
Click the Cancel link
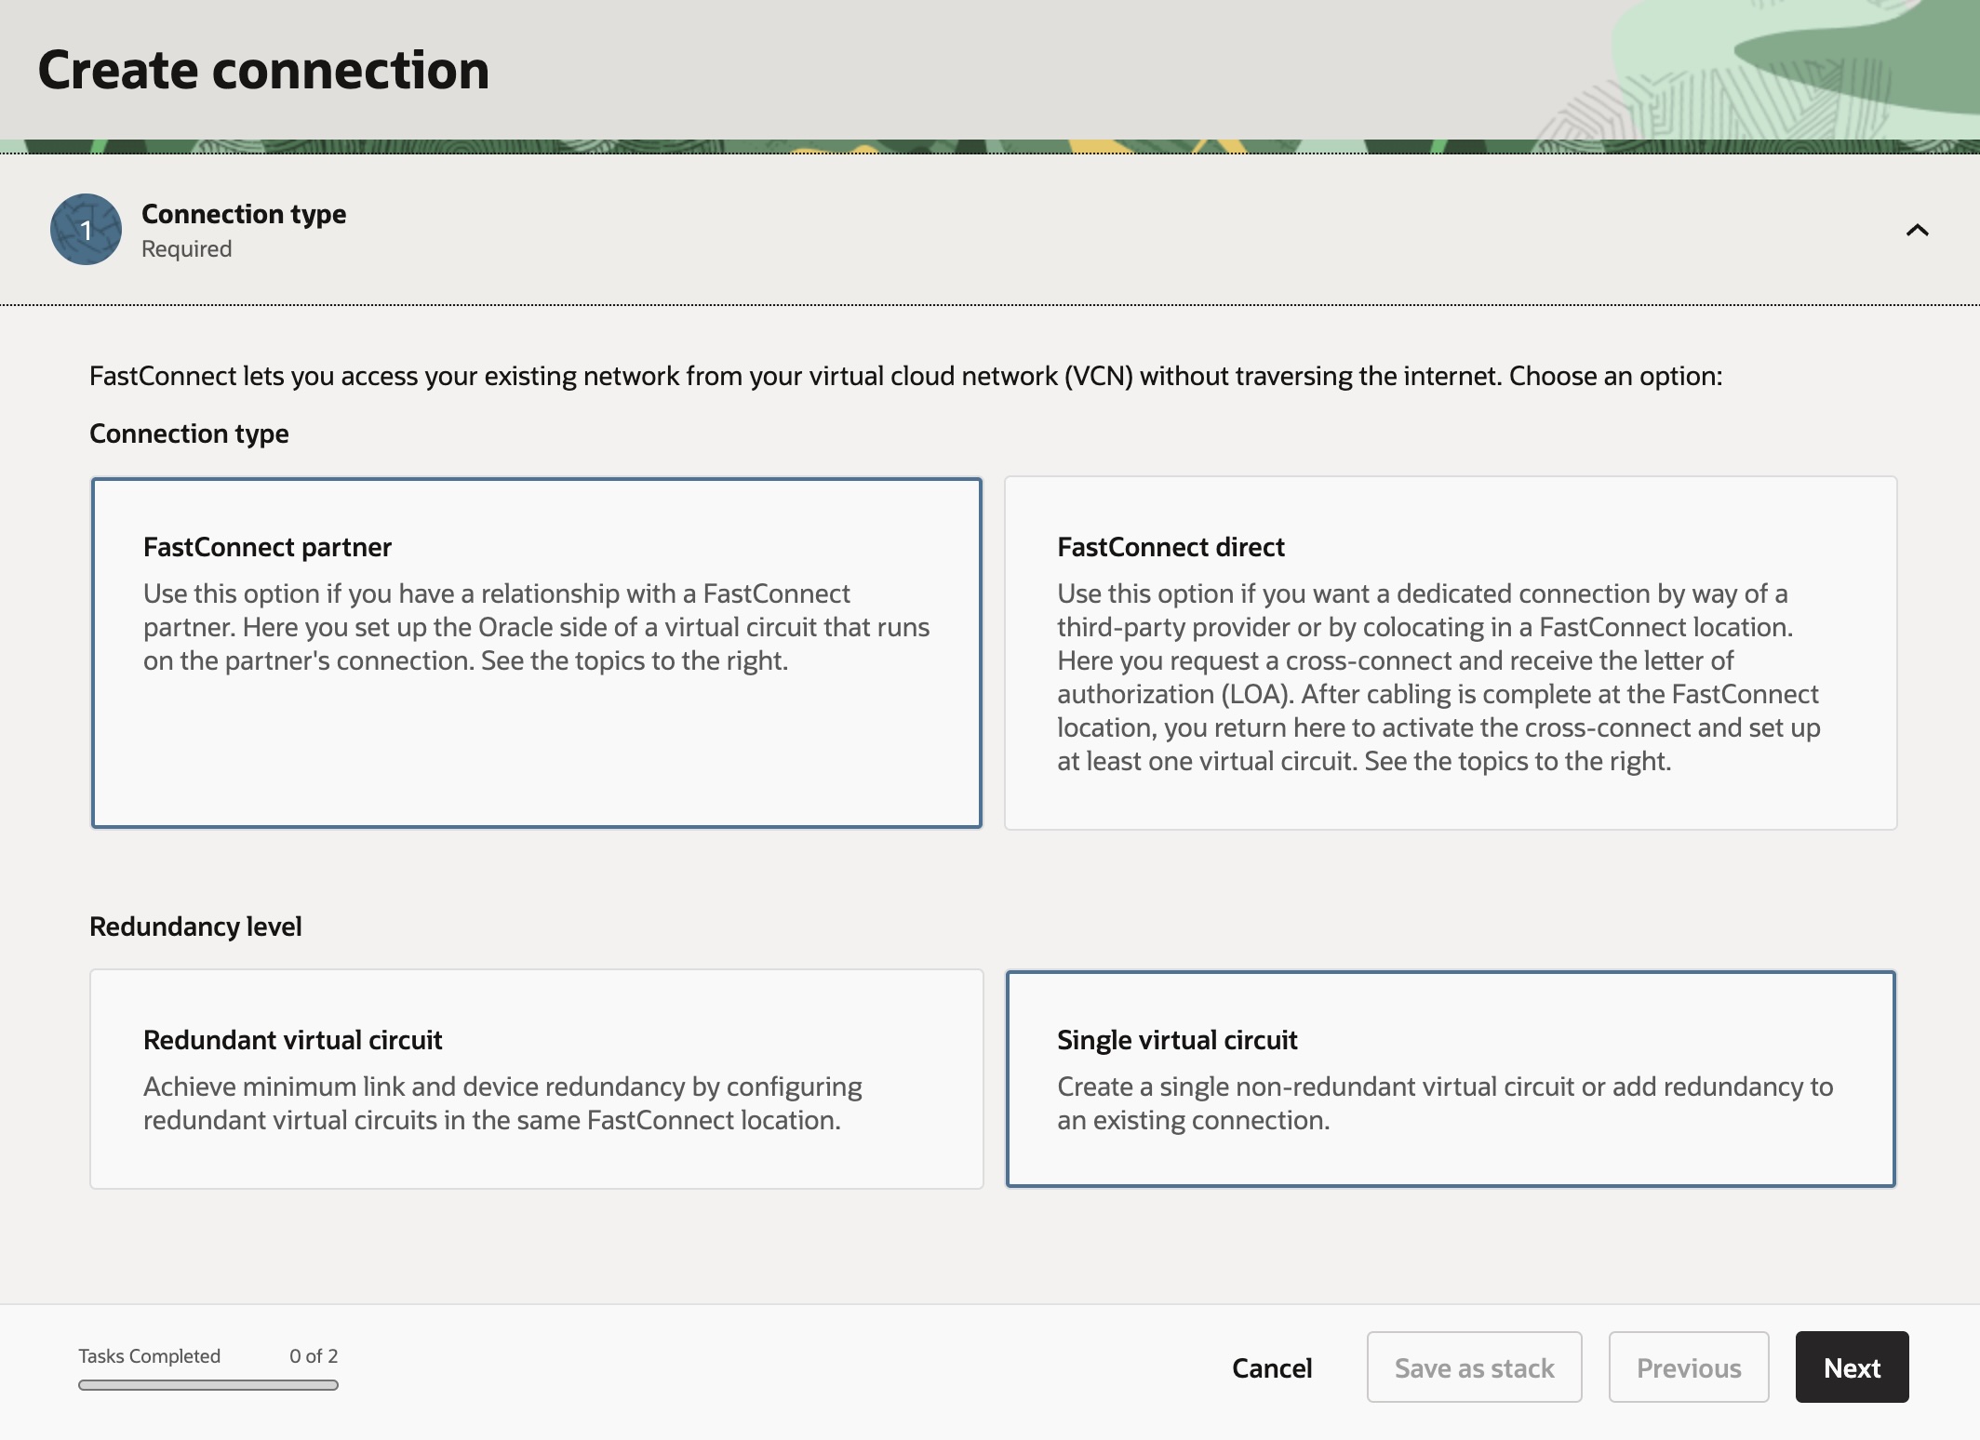1271,1367
